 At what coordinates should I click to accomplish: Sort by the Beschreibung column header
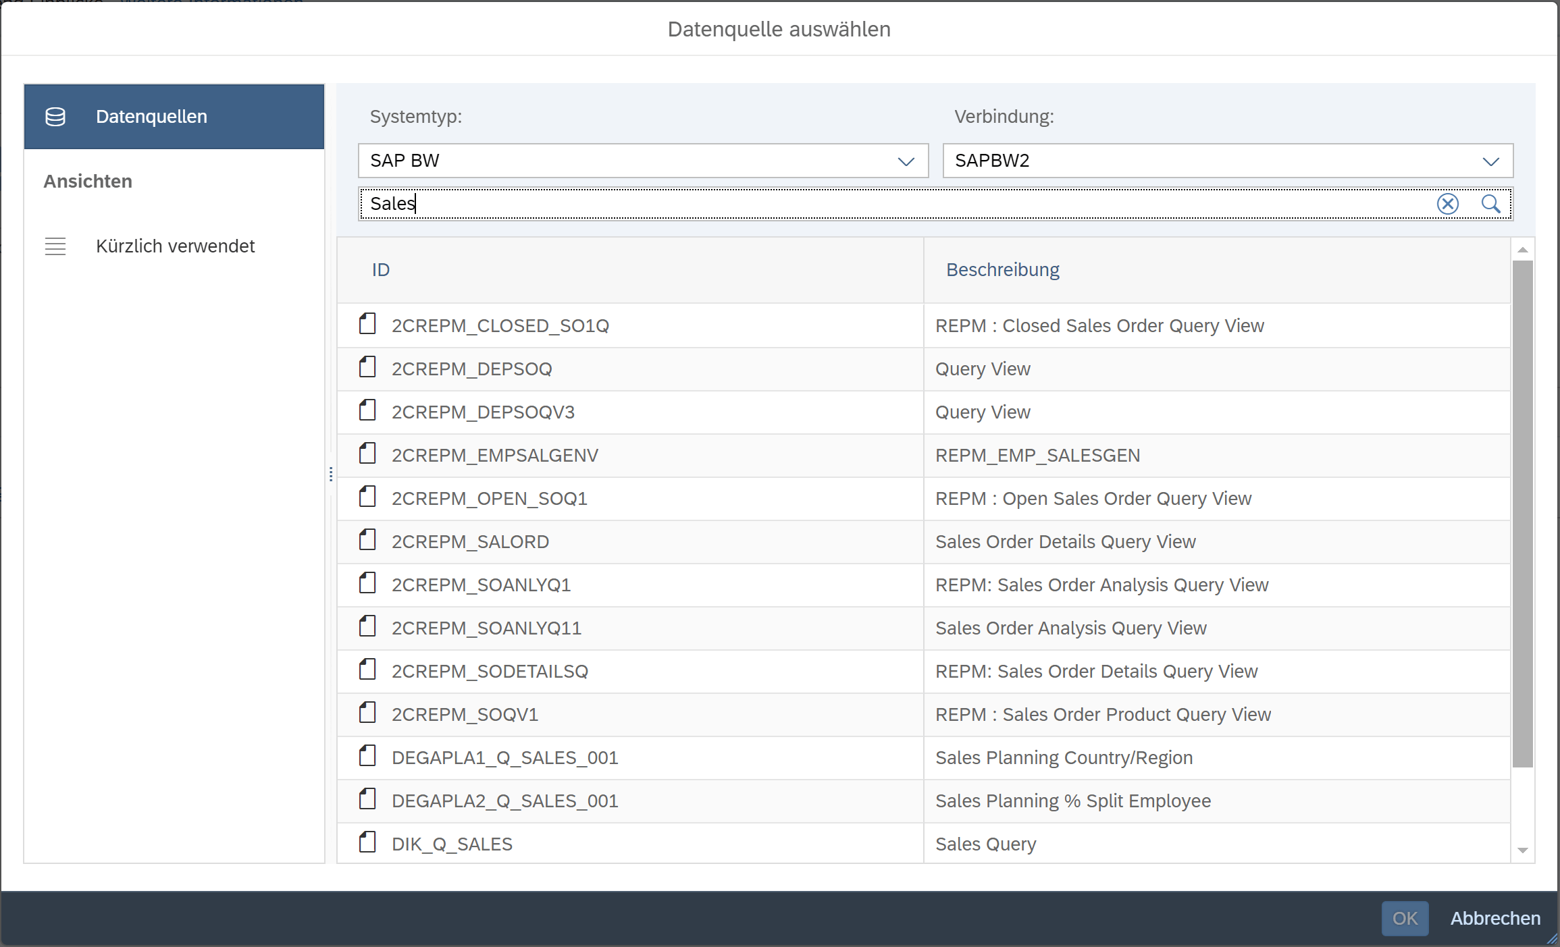tap(1002, 270)
